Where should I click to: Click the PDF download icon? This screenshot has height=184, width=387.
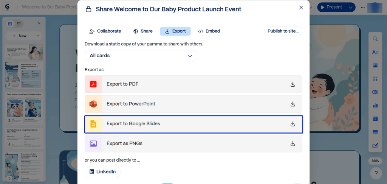point(293,84)
